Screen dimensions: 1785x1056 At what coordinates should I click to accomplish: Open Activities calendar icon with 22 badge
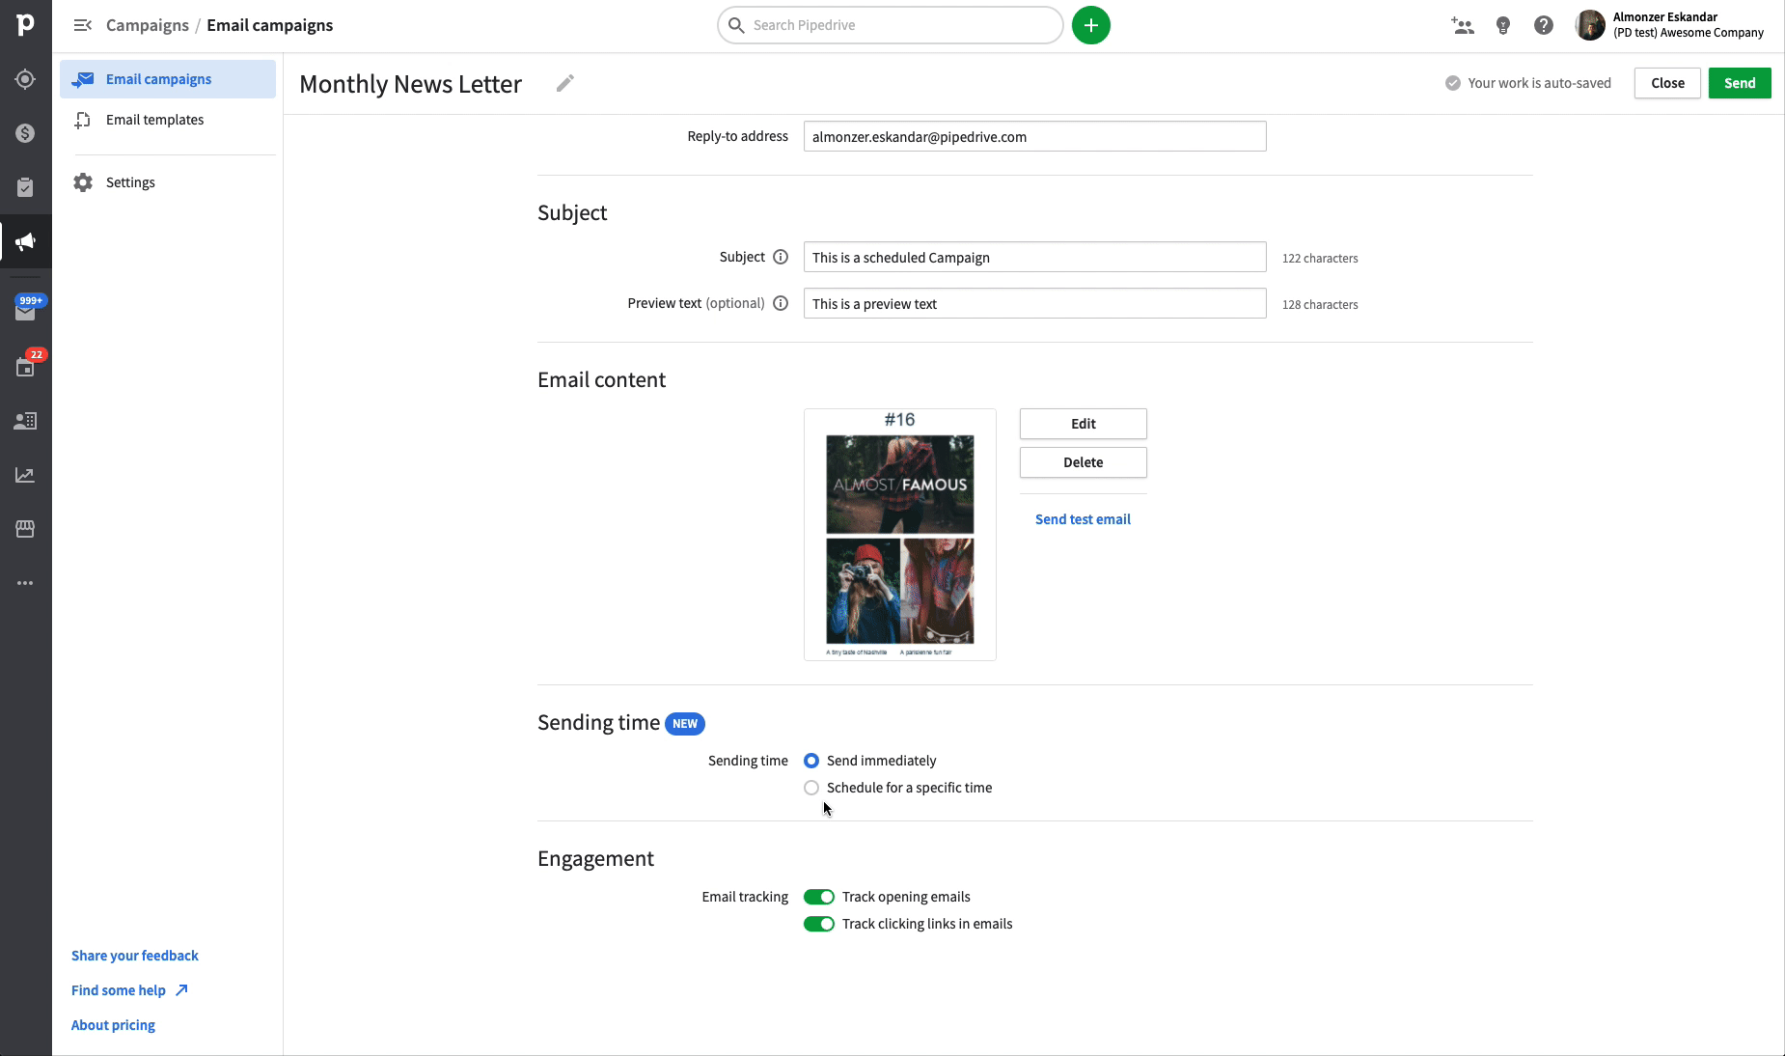pyautogui.click(x=25, y=367)
